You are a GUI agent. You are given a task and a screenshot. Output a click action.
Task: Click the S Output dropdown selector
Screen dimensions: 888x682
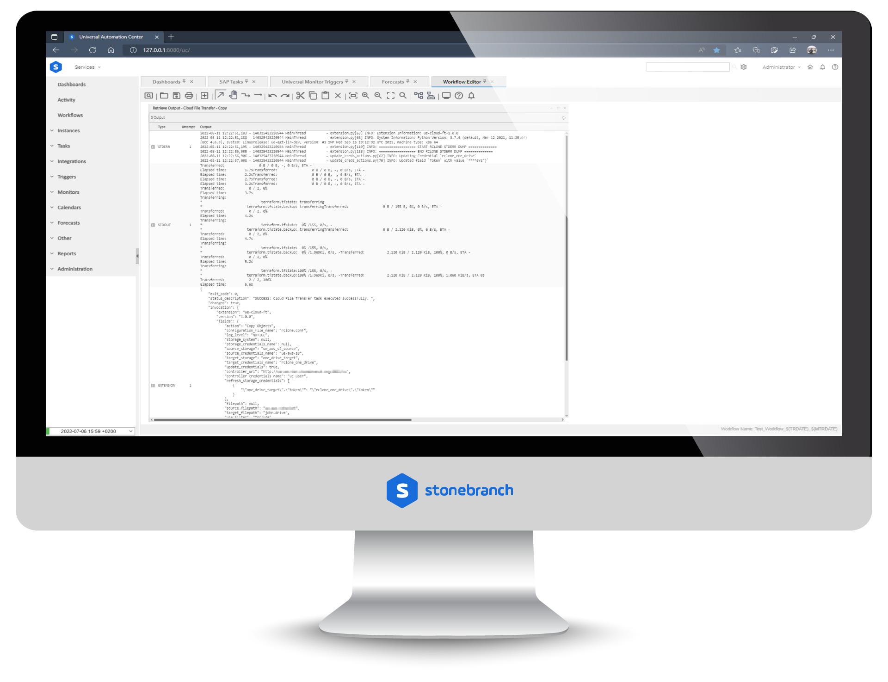157,117
